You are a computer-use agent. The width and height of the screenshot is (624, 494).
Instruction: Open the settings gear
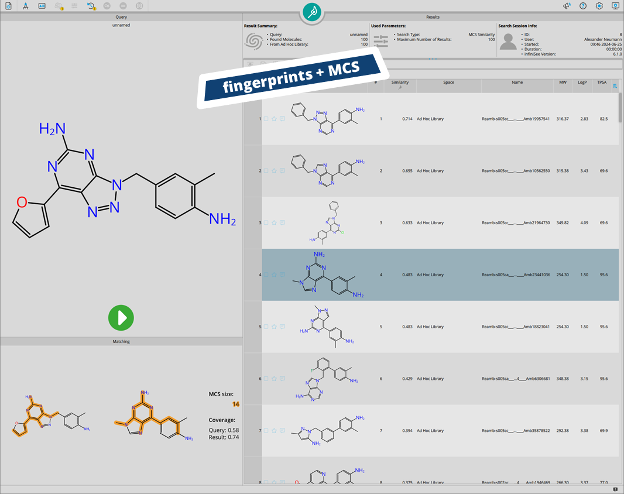598,6
